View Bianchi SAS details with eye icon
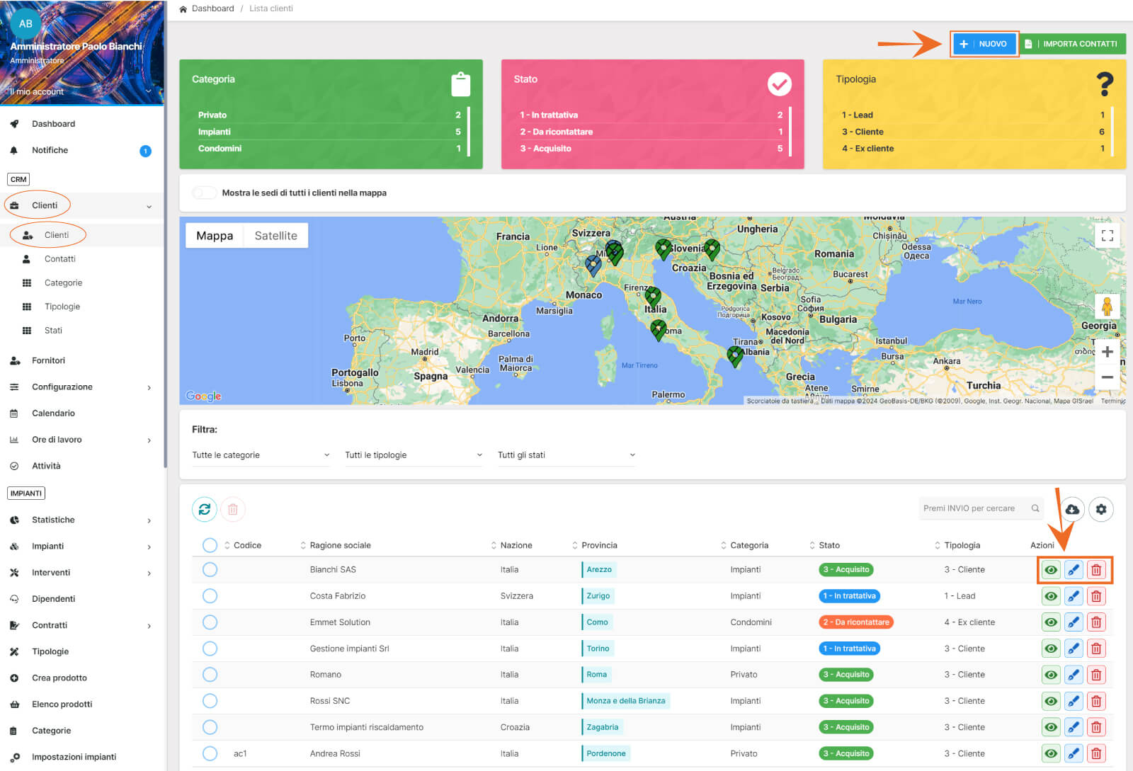Image resolution: width=1133 pixels, height=771 pixels. [1051, 570]
